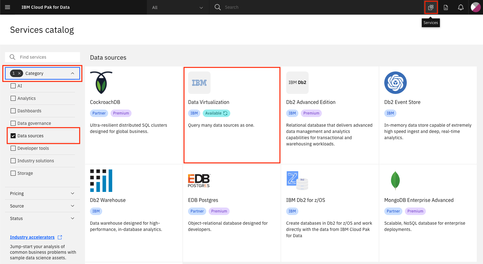
Task: Click the MongoDB leaf logo
Action: [x=395, y=180]
